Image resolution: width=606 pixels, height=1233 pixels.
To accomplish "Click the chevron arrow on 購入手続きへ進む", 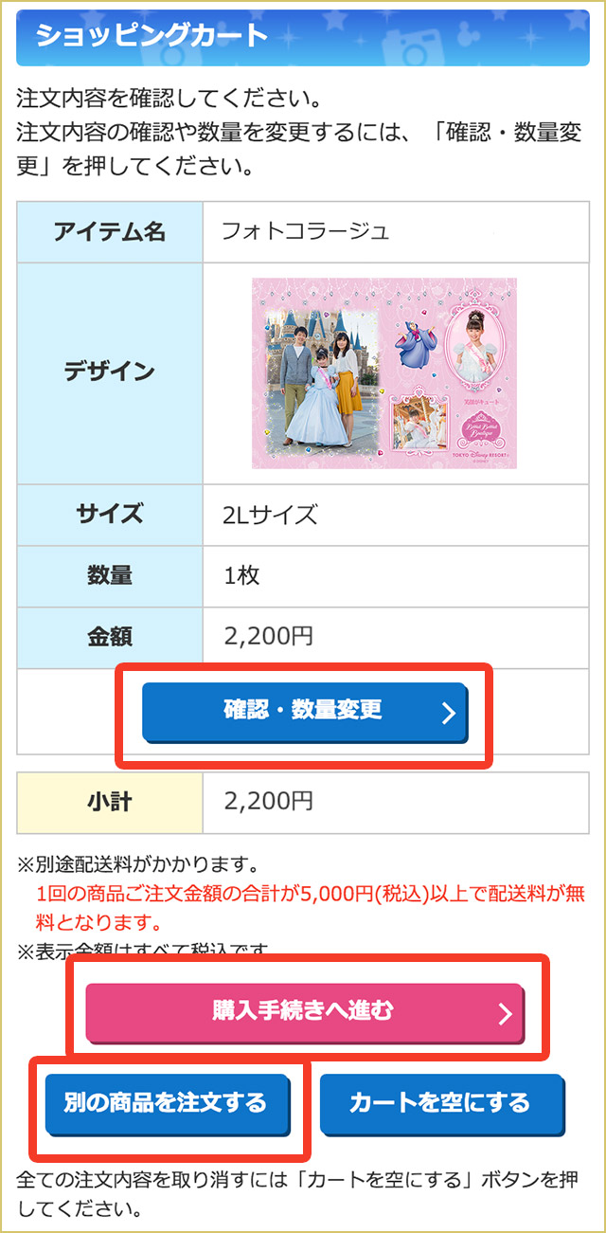I will pyautogui.click(x=505, y=1014).
